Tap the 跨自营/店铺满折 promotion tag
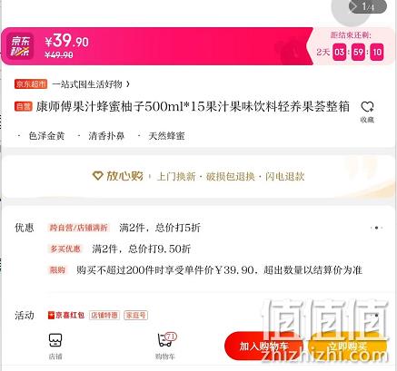The height and width of the screenshot is (371, 397). (x=78, y=228)
